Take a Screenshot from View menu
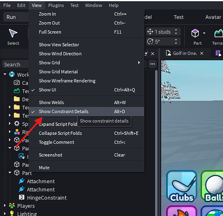The height and width of the screenshot is (216, 223). click(x=87, y=155)
